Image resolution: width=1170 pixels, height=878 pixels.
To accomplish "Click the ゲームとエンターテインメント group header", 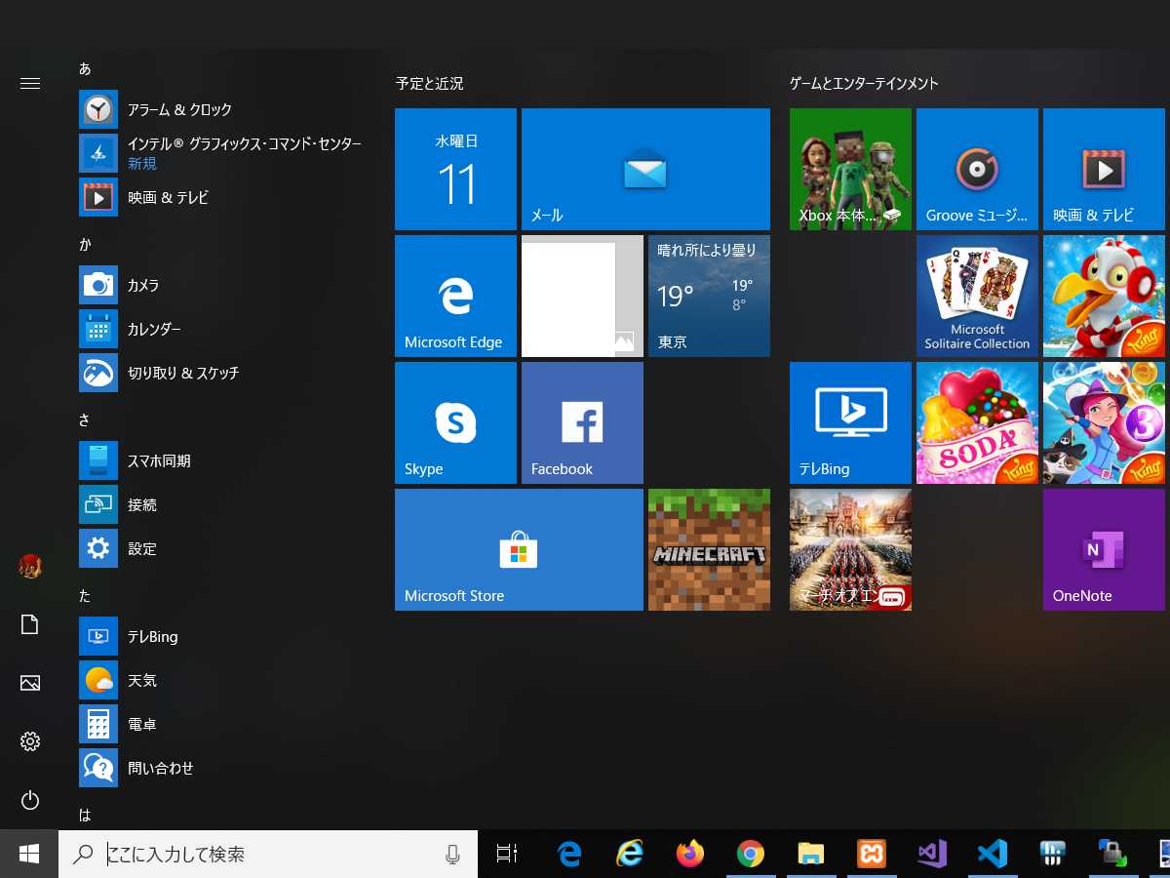I will coord(864,84).
